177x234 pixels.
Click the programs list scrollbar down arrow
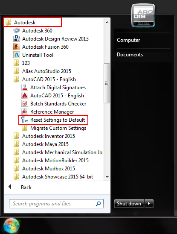(x=107, y=177)
